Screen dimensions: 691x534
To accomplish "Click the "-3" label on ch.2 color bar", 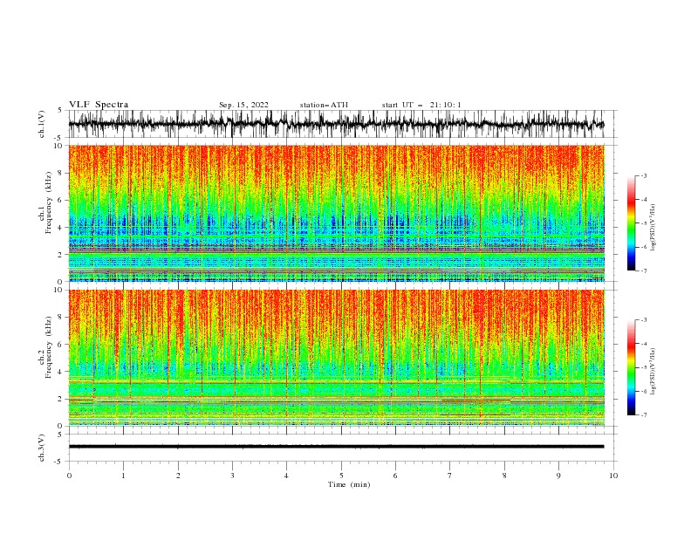I will click(643, 320).
